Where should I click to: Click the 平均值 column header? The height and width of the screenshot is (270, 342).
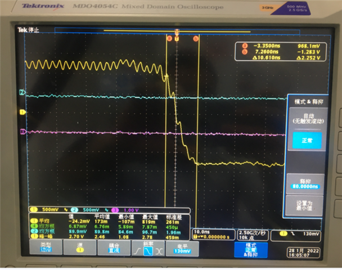point(102,217)
